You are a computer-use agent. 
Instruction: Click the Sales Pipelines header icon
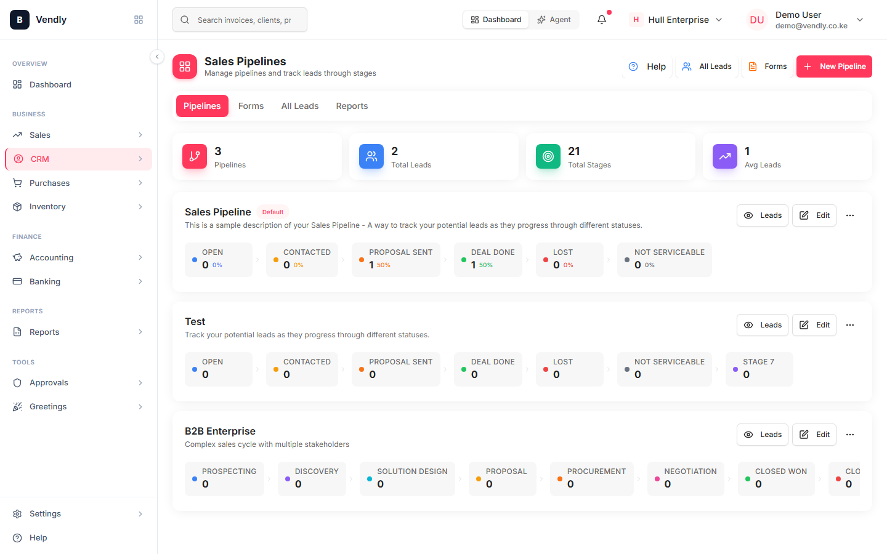(185, 66)
